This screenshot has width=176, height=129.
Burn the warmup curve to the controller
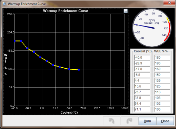[147, 121]
